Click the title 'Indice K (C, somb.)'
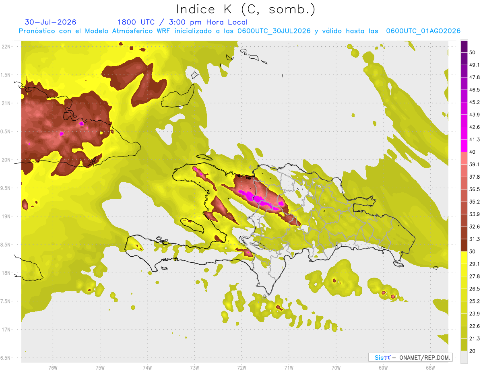Screen dimensions: 483x373 (x=246, y=9)
